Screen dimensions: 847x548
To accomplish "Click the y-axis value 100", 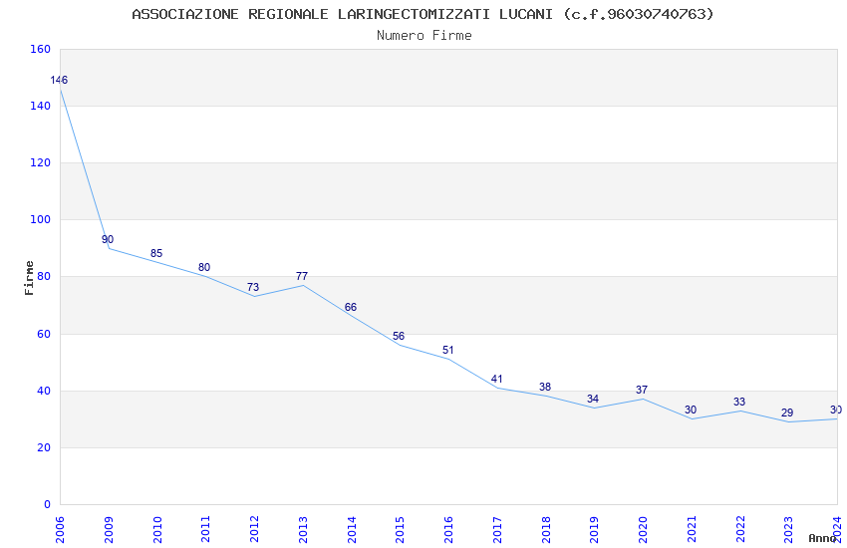I will (x=41, y=220).
